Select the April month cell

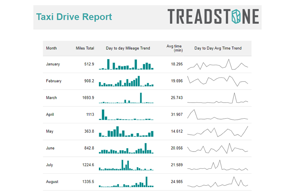point(50,115)
